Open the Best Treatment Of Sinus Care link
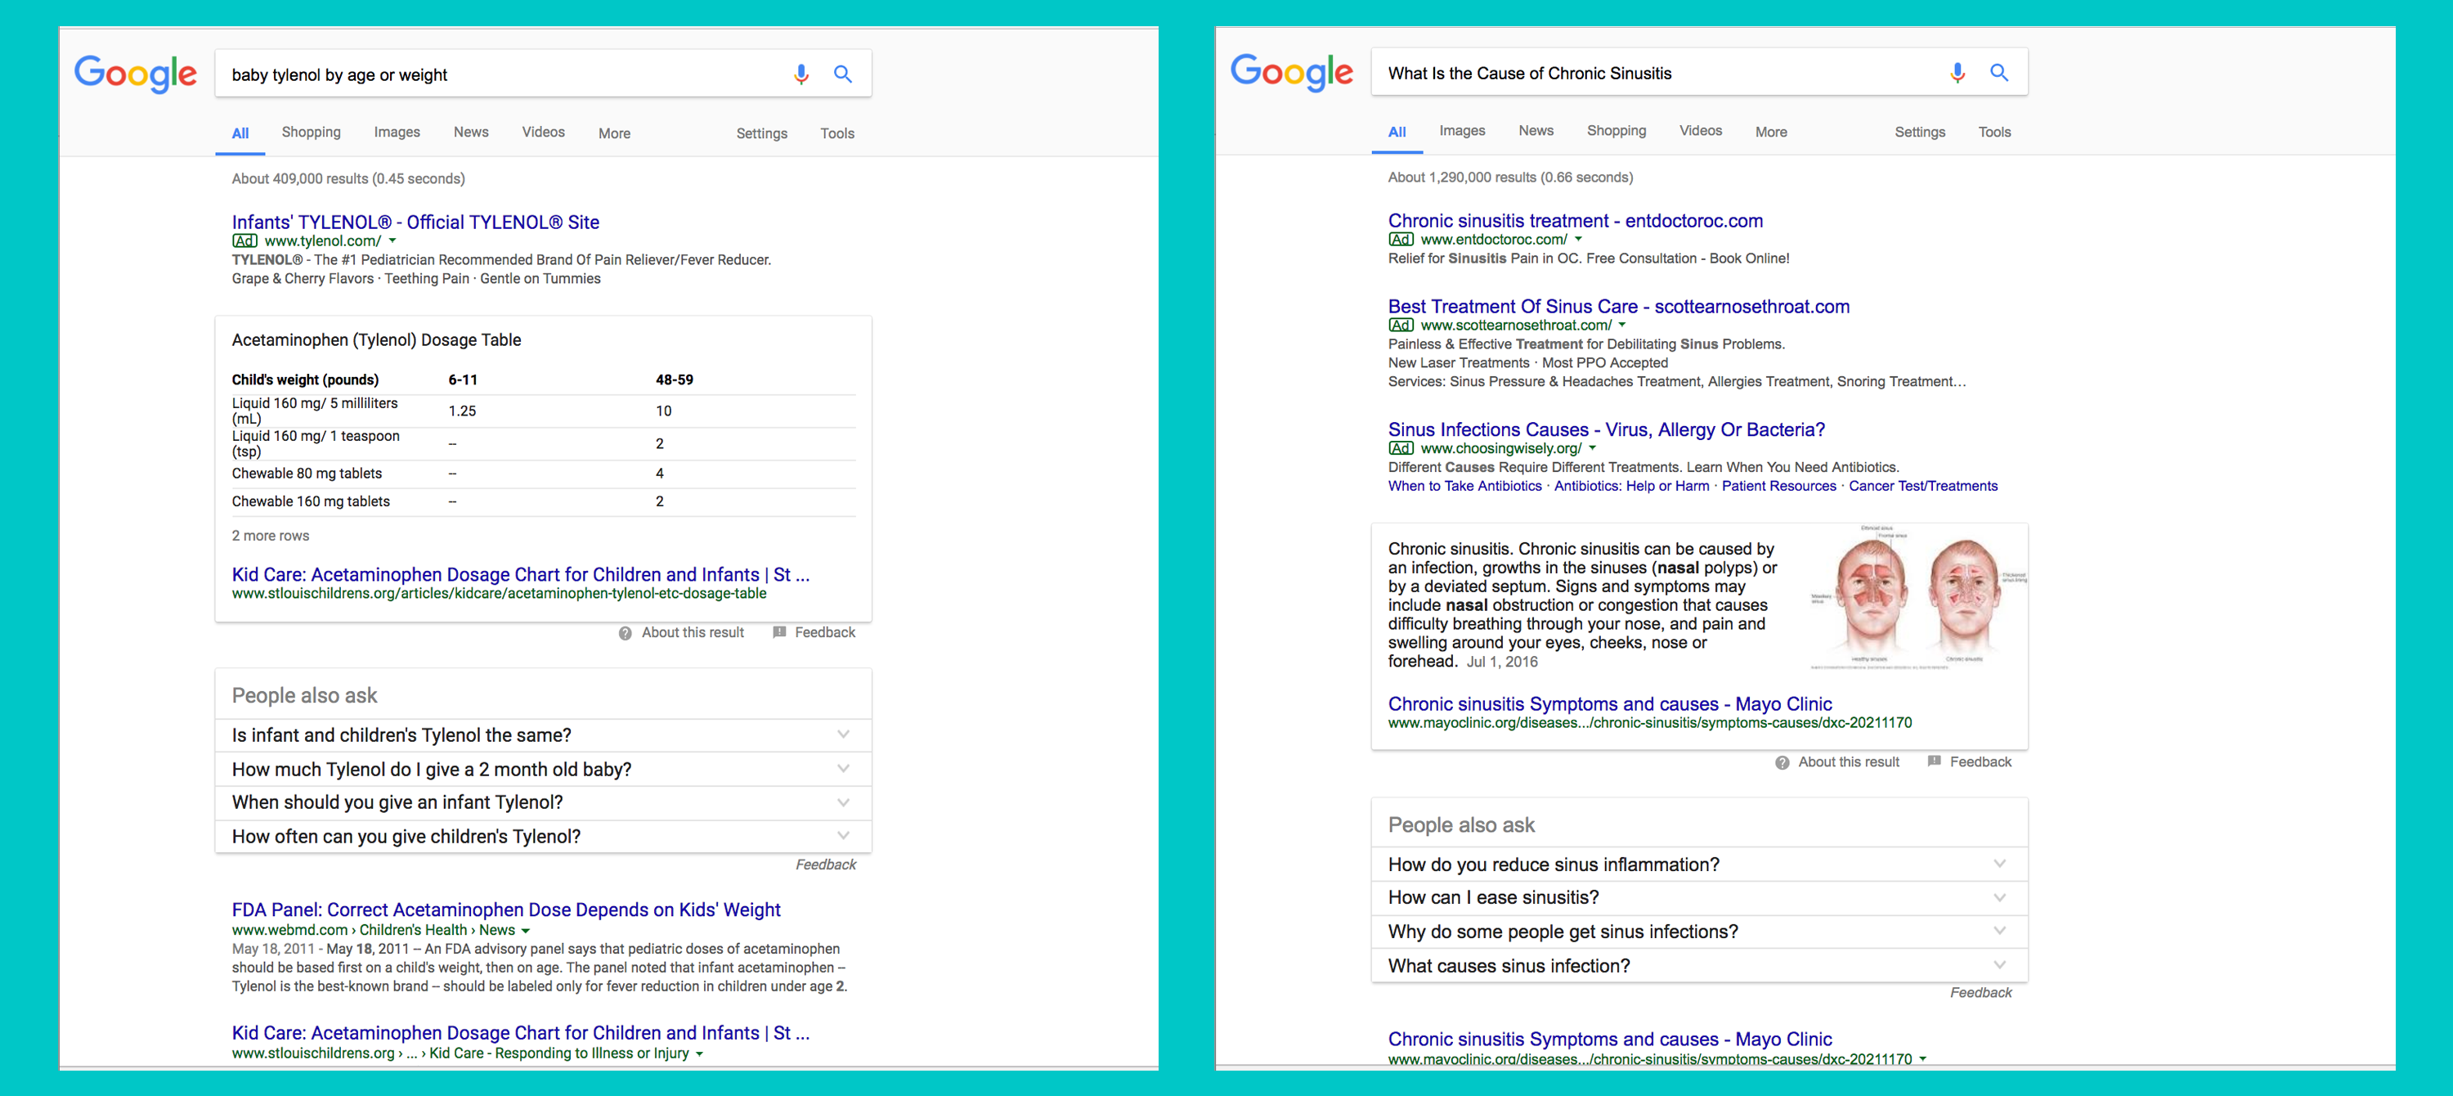 [1619, 307]
